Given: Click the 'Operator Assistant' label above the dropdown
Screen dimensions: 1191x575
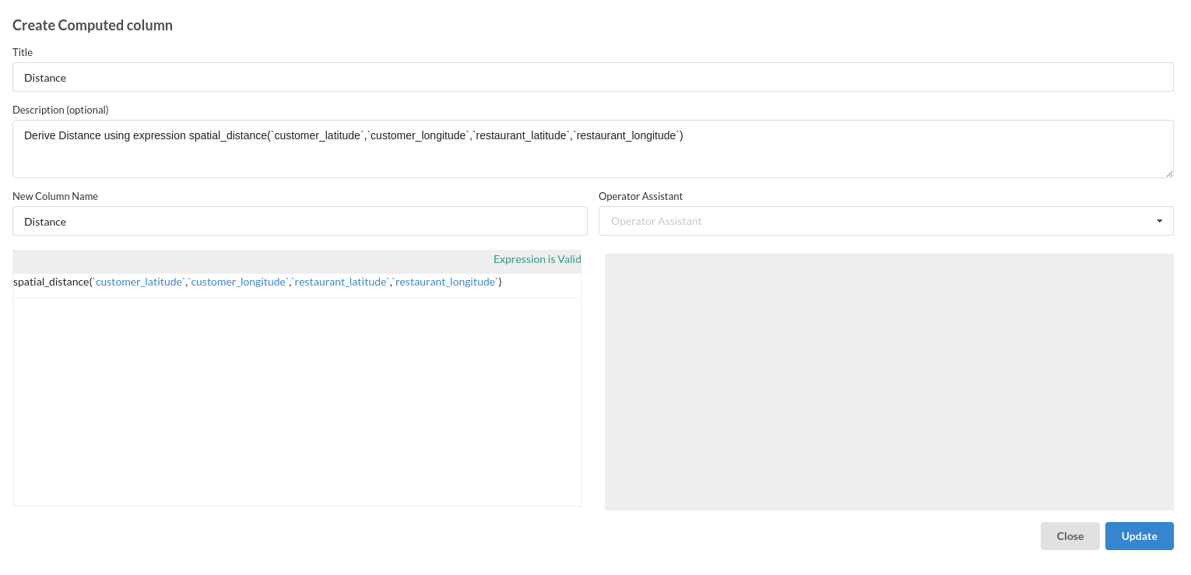Looking at the screenshot, I should click(641, 196).
